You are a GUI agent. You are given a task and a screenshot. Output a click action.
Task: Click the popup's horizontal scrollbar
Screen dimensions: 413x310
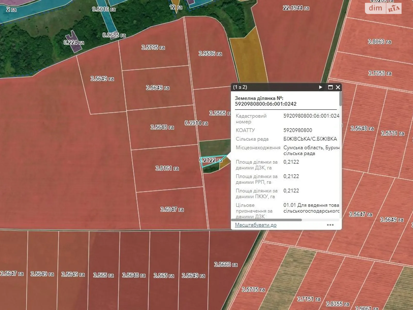266,220
